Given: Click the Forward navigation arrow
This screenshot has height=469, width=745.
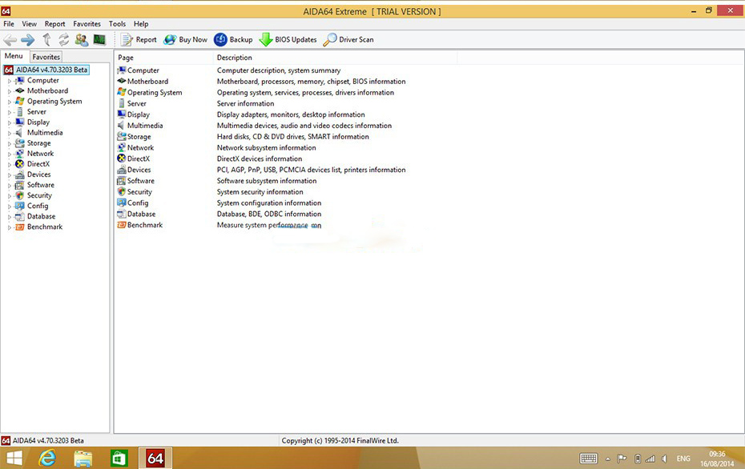Looking at the screenshot, I should tap(27, 40).
